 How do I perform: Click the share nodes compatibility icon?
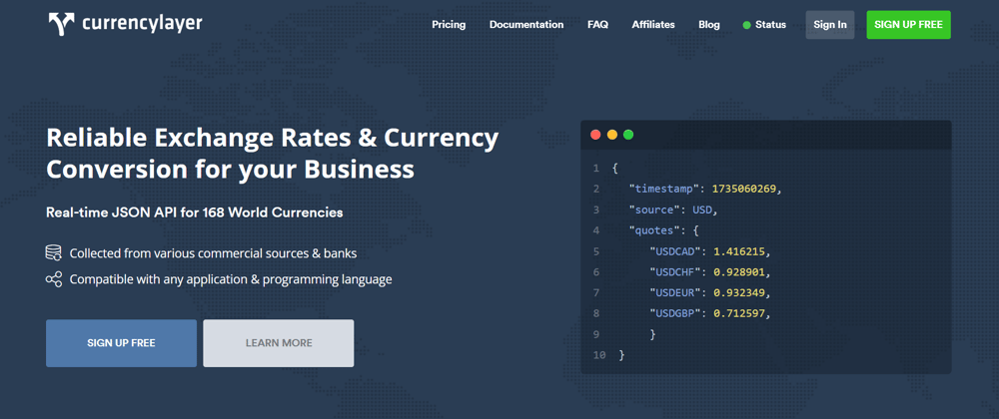click(54, 279)
